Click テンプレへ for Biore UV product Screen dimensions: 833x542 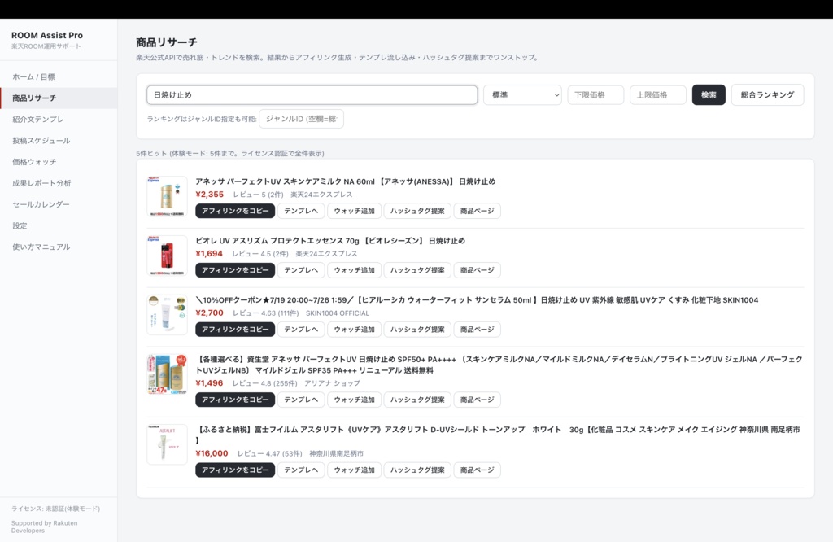(301, 270)
